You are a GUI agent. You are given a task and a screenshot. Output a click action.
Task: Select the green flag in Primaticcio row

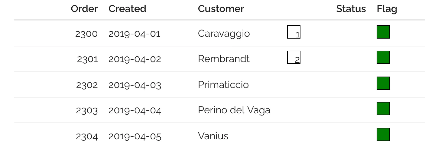point(383,83)
